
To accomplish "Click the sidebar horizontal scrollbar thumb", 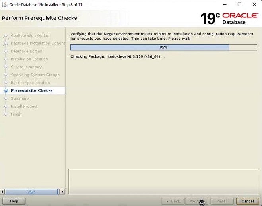I will pos(31,192).
